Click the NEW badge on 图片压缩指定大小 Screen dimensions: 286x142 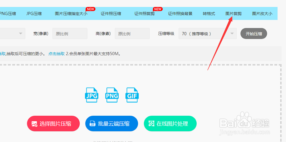point(90,9)
